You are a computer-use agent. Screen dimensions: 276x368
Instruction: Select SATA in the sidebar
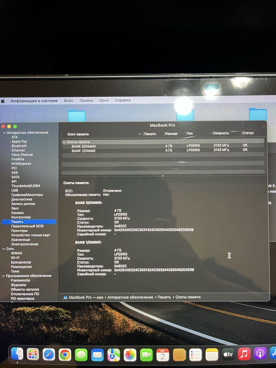point(15,177)
